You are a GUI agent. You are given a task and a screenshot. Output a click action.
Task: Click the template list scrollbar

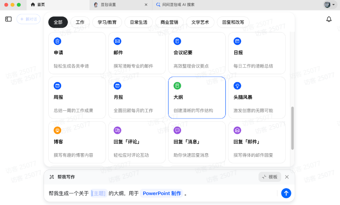point(292,128)
